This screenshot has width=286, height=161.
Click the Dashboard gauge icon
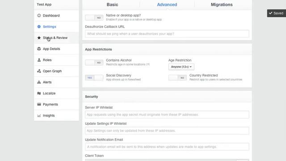39,16
